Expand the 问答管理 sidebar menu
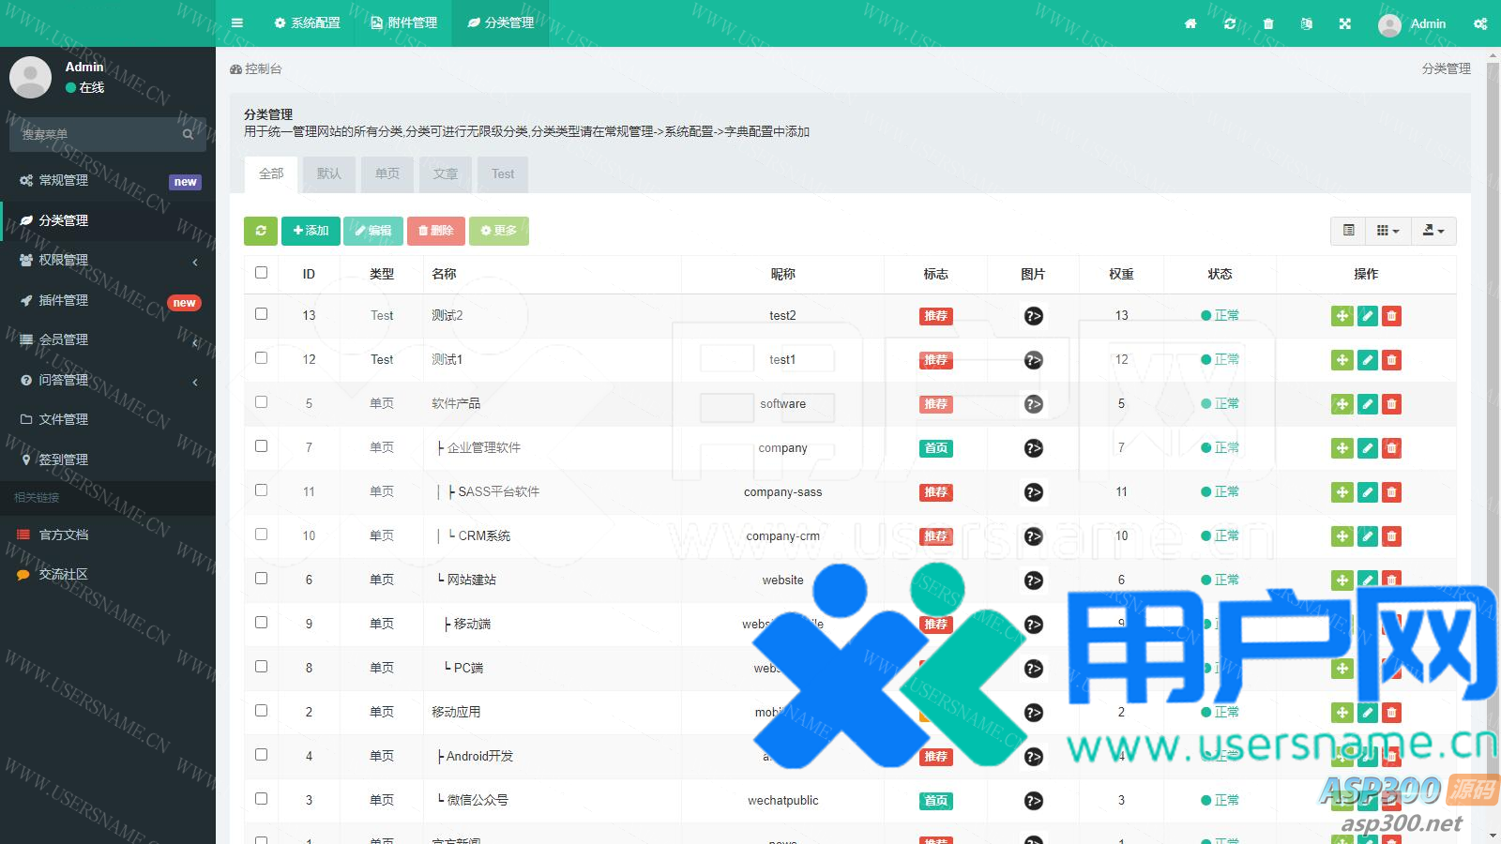 [x=108, y=380]
